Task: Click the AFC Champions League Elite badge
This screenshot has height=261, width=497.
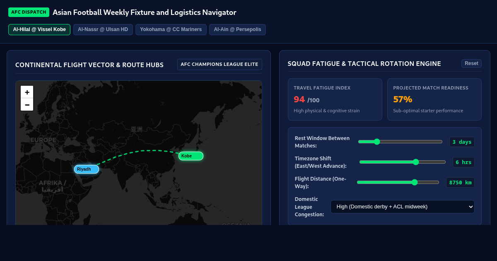Action: point(220,64)
